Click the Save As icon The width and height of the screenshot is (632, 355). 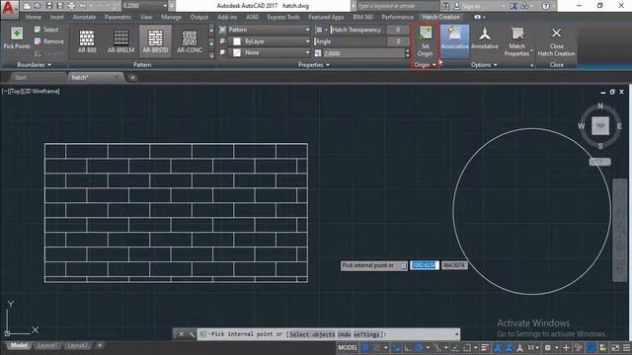[60, 6]
